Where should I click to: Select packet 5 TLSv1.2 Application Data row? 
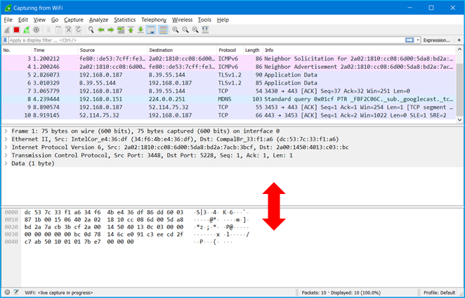(x=229, y=74)
